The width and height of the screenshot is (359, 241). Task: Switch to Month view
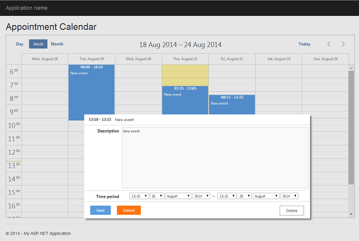[x=57, y=44]
